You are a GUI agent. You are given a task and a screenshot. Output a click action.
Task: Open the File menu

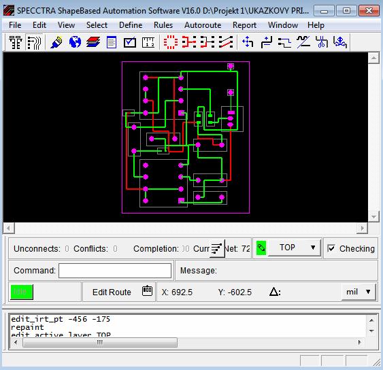click(x=15, y=25)
